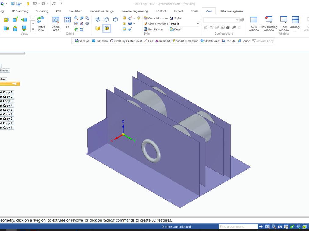Click the Rotate view icon
The image size is (309, 231).
coord(82,24)
